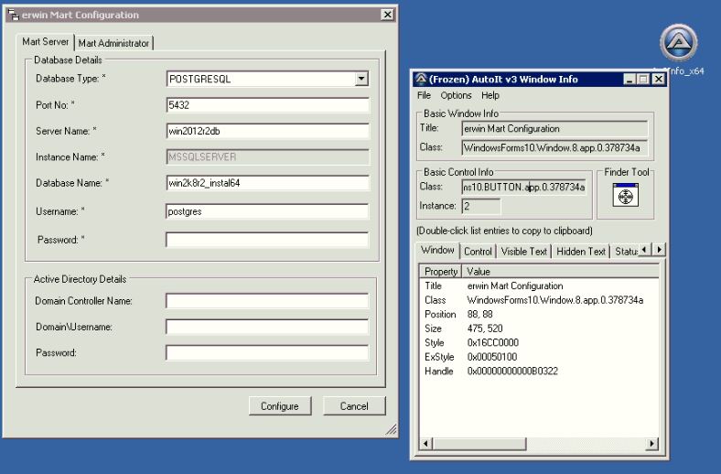Click the list horizontal scrollbar right arrow
Screen dimensions: 721x474
tap(652, 444)
